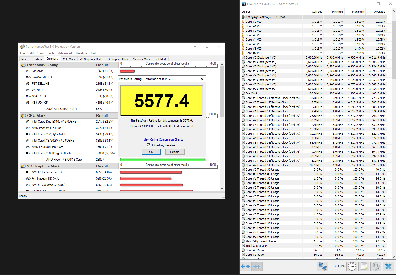Select row X570-A PRO (MS-7C37)
396x275 pixels.
pyautogui.click(x=69, y=109)
